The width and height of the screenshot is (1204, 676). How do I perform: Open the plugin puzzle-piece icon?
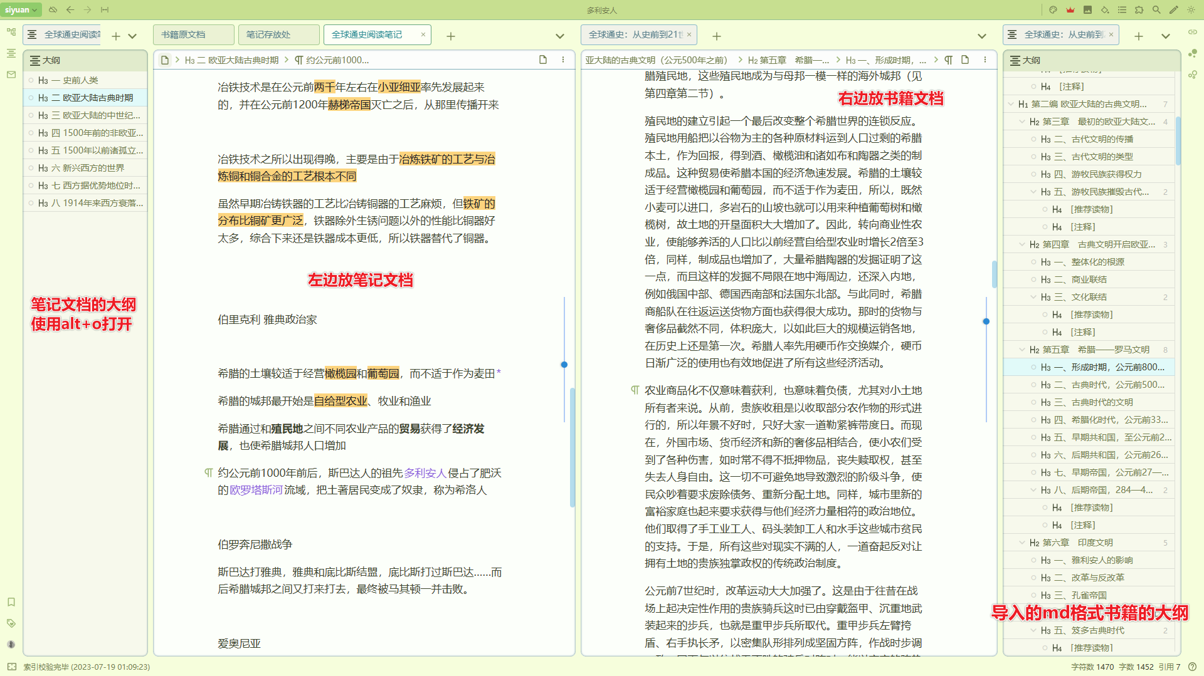click(1139, 9)
